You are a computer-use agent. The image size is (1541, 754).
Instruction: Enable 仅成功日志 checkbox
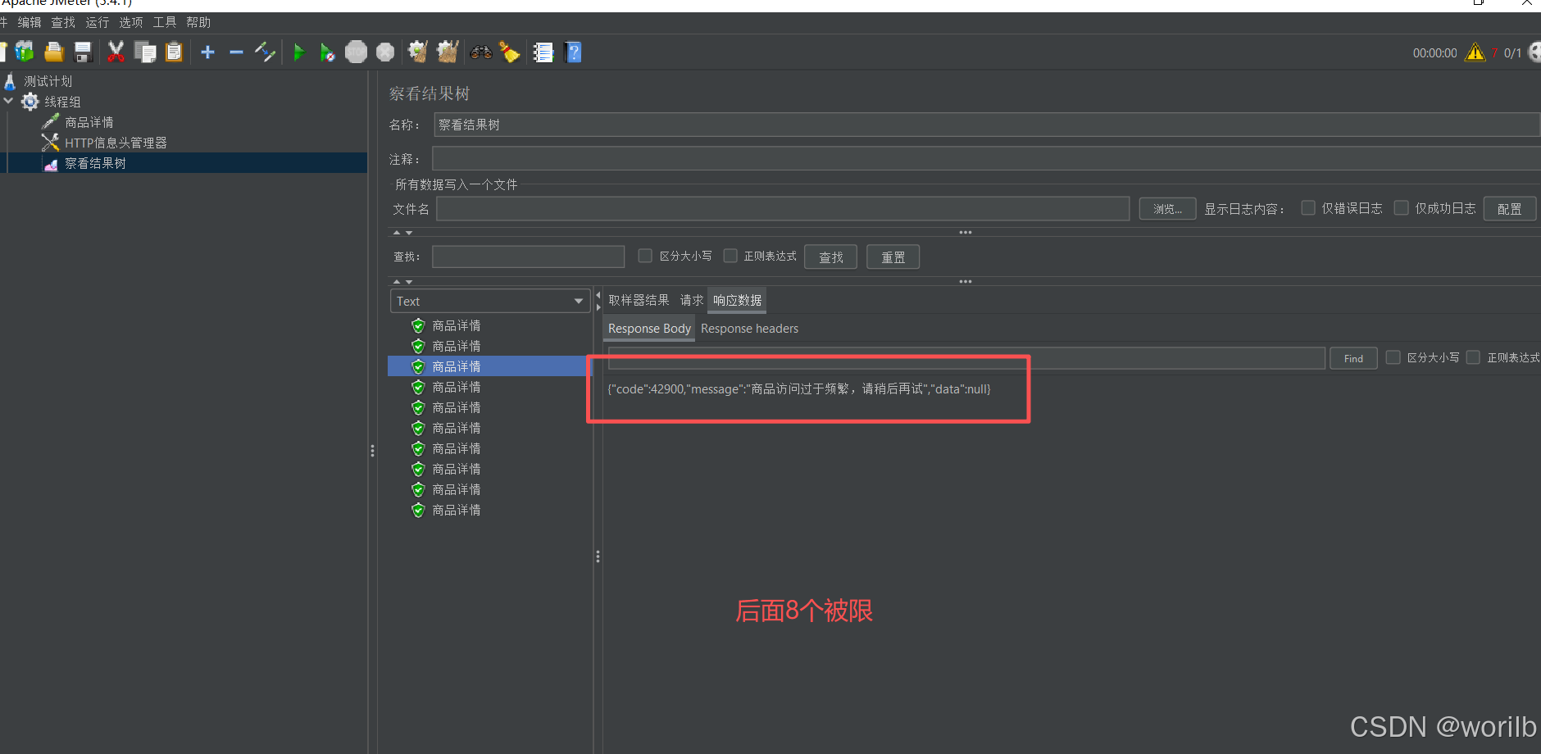1402,208
